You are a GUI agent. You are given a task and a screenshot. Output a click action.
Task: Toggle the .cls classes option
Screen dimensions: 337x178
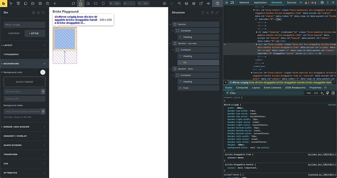pos(316,93)
